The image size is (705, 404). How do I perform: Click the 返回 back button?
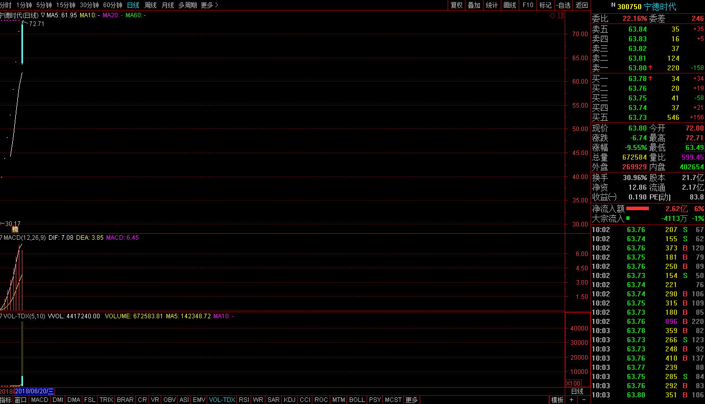[x=581, y=5]
